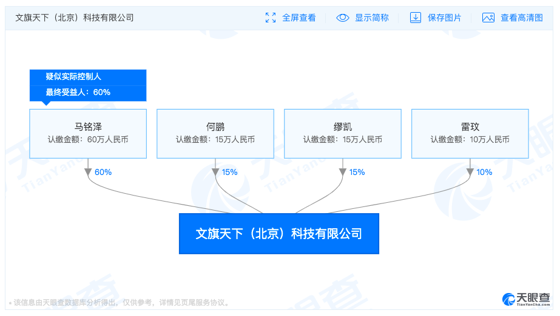
Task: Toggle 显示简称 abbreviation display
Action: pos(372,18)
